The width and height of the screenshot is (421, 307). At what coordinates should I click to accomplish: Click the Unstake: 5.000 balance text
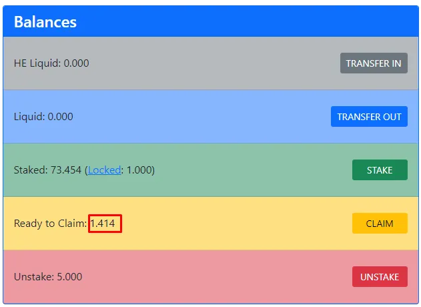[48, 277]
